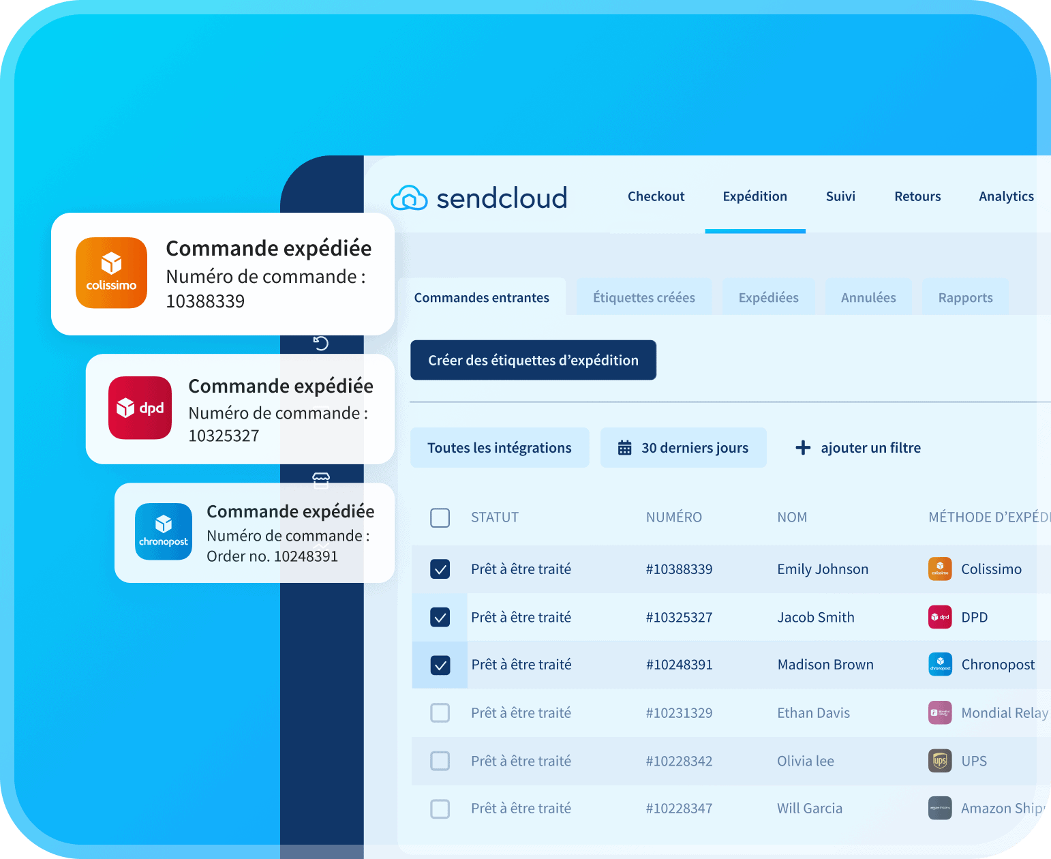Click the plus icon beside ajouter un filtre
The image size is (1051, 859).
803,448
